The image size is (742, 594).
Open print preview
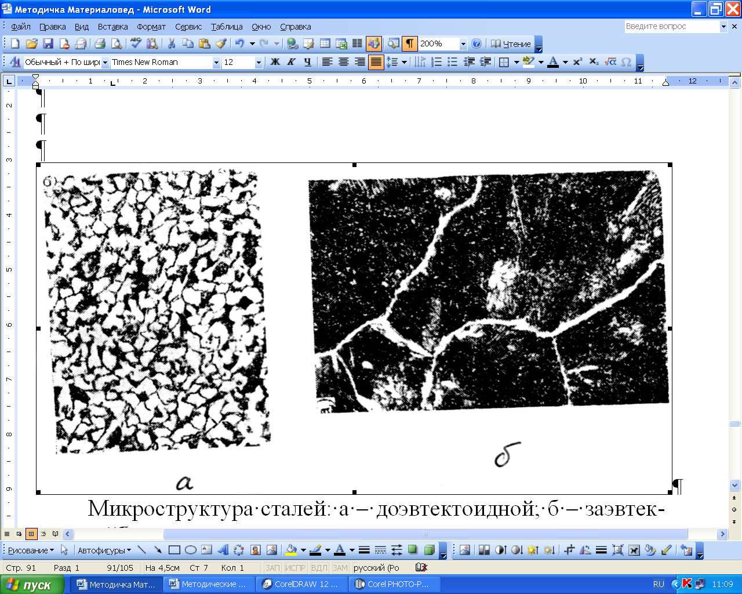pos(117,44)
